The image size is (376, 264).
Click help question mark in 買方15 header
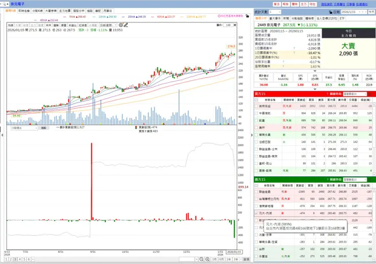[x=327, y=94]
